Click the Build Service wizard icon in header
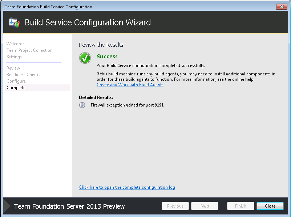The height and width of the screenshot is (217, 291). 14,22
